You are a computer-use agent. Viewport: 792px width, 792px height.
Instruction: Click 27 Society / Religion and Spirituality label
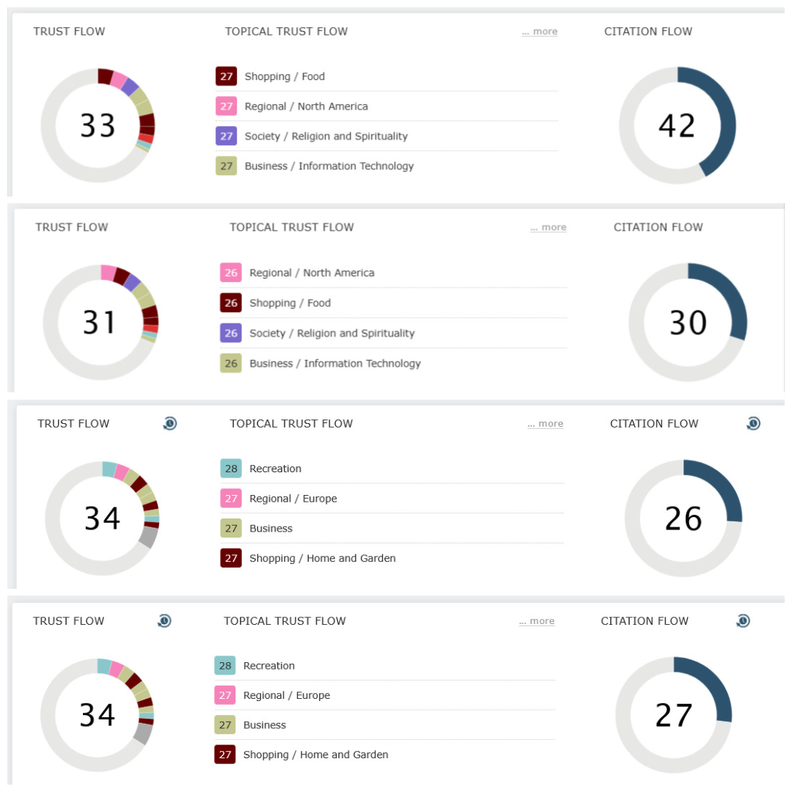pos(326,136)
